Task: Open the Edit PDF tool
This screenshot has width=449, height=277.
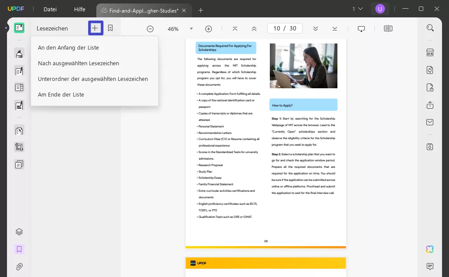Action: point(19,71)
